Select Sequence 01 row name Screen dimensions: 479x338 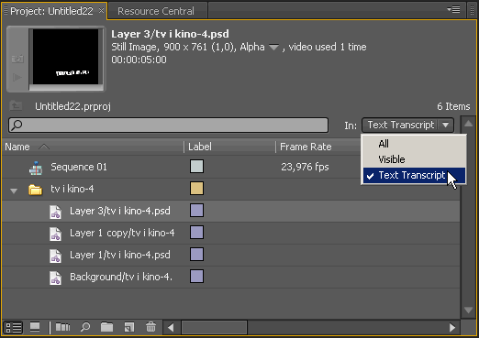point(79,167)
